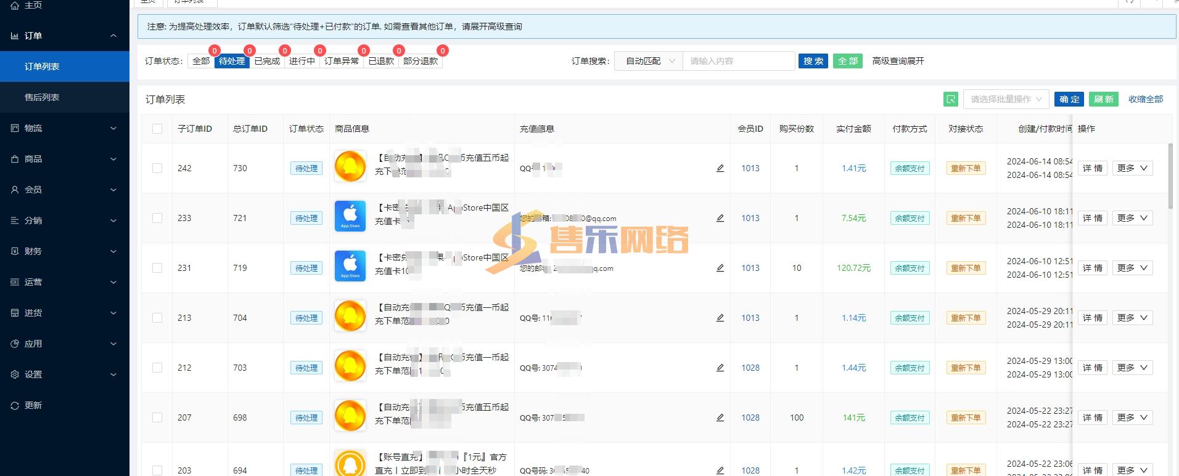Toggle the select-all checkbox in table header

coord(157,129)
